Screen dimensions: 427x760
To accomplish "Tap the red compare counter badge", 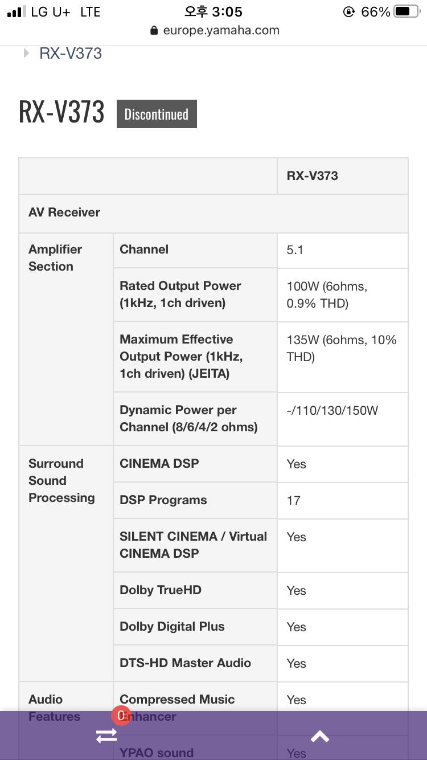I will 121,716.
